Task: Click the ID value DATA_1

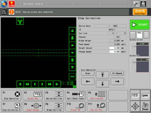Action: [112, 30]
